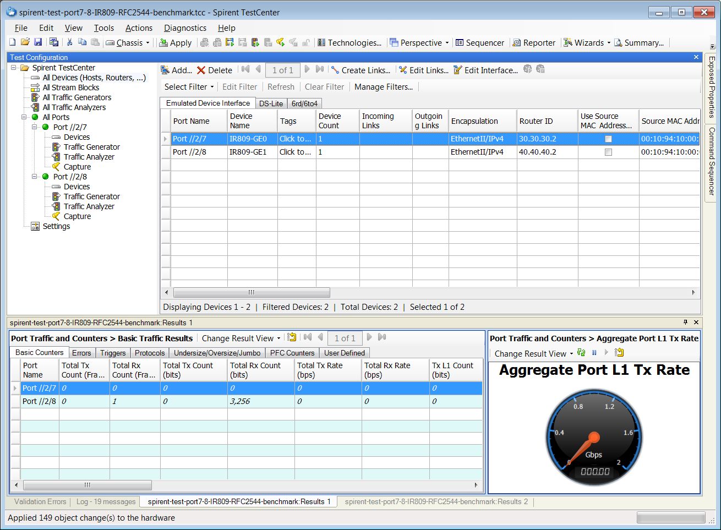Click Edit Interface in device toolbar
Viewport: 721px width, 530px height.
pos(485,70)
